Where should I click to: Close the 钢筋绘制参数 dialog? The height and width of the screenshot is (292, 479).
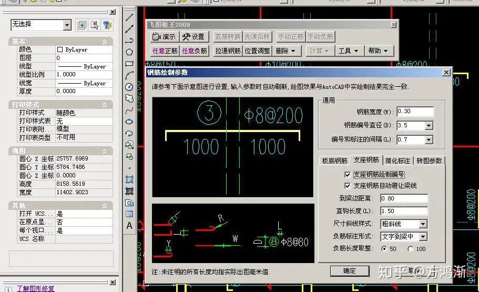[446, 73]
